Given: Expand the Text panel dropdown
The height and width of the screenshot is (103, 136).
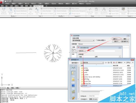Looking at the screenshot, I should tap(41, 16).
